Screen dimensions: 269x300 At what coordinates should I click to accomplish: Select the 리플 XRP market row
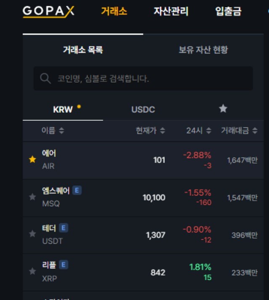126,272
